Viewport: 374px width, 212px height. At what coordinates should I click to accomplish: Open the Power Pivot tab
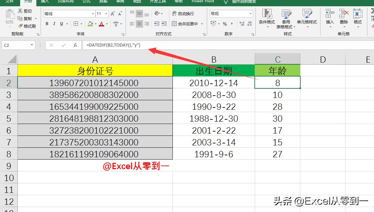[x=202, y=2]
